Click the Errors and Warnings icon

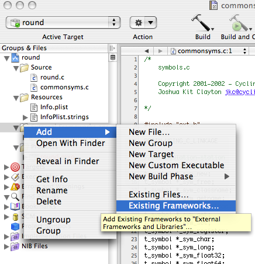click(15, 186)
